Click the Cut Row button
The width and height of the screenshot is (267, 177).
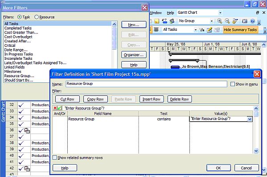[x=67, y=99]
